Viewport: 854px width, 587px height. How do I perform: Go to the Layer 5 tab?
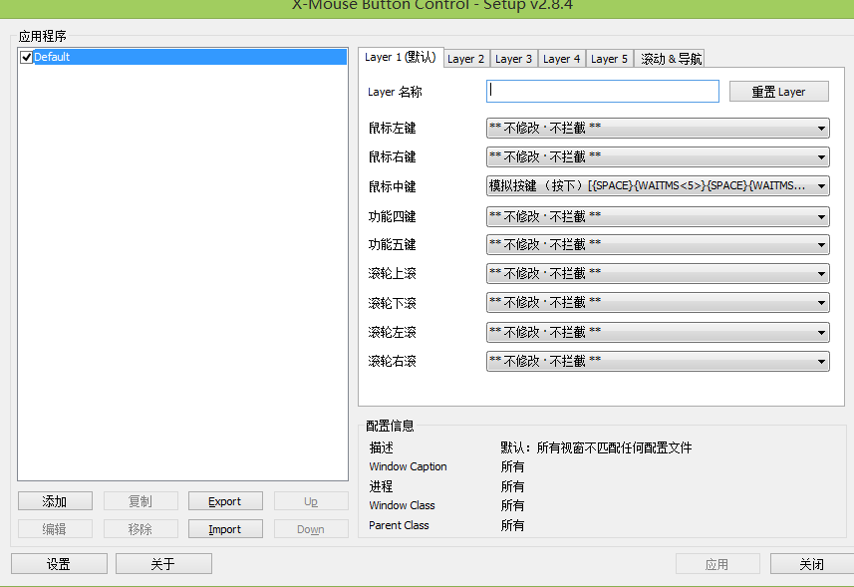click(x=610, y=59)
